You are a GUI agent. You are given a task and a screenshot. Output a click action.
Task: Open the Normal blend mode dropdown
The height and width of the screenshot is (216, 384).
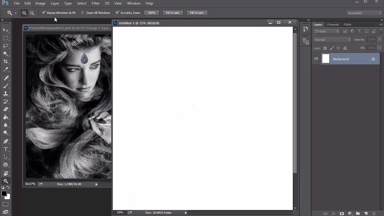click(x=332, y=40)
